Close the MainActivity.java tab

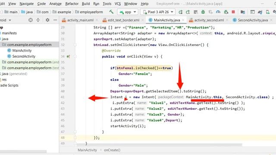point(183,20)
